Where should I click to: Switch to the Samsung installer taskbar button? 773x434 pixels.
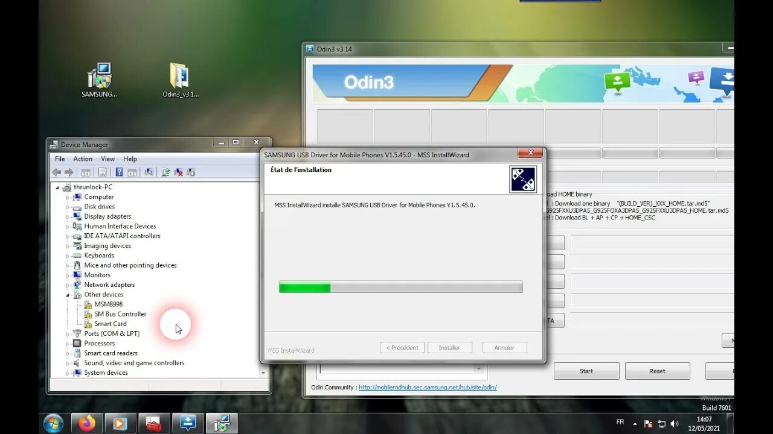pos(221,423)
